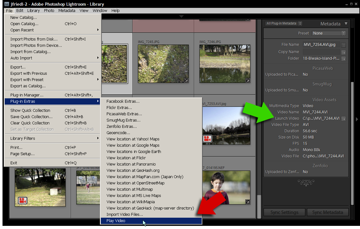The height and width of the screenshot is (229, 360).
Task: Open the Photo menu
Action: [49, 11]
